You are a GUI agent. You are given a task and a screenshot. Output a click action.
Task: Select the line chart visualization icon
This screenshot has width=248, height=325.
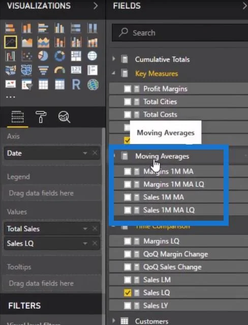point(11,42)
